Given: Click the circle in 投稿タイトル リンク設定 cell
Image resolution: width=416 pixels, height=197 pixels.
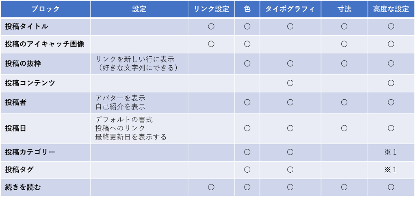Looking at the screenshot, I should 211,26.
